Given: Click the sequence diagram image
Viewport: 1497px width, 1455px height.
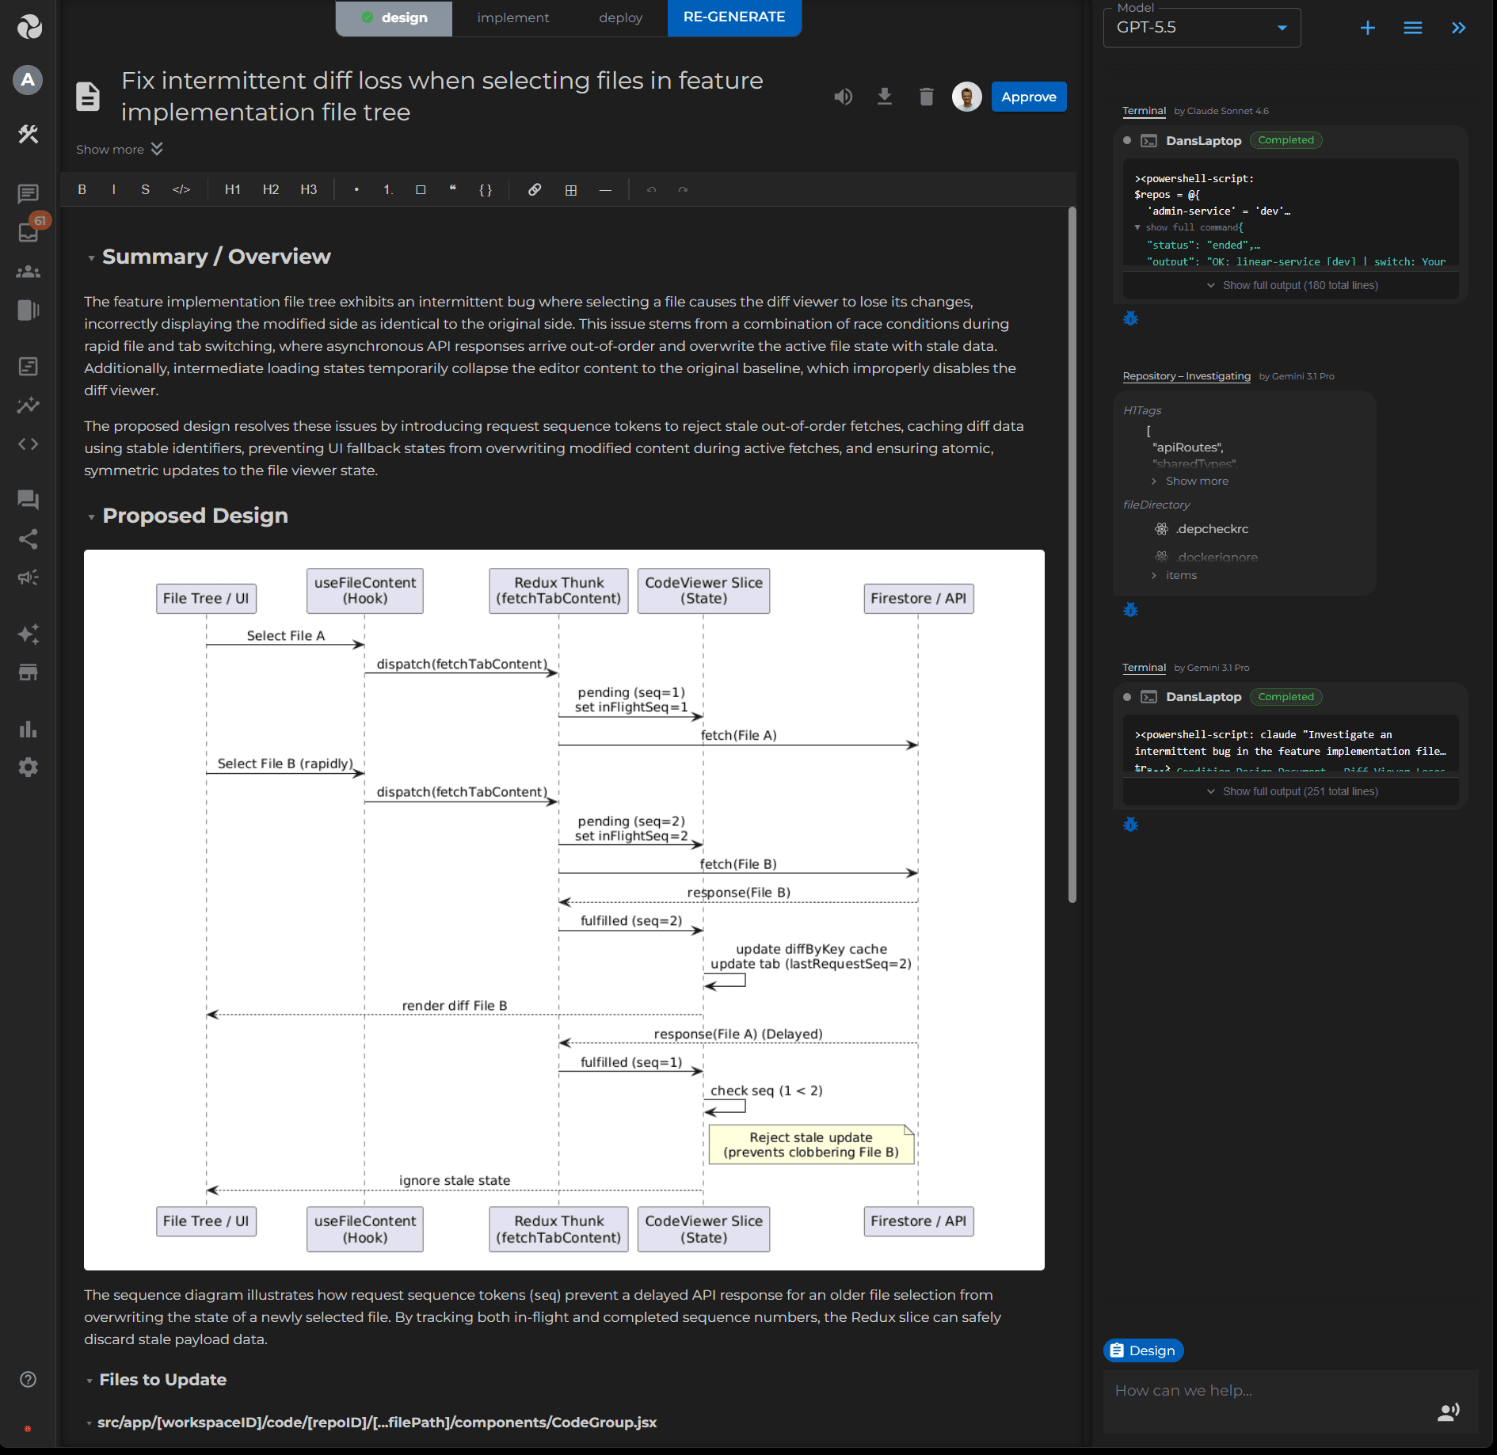Looking at the screenshot, I should (564, 909).
